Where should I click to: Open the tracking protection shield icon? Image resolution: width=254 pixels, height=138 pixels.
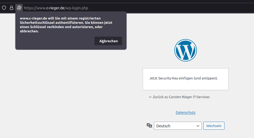tap(4, 8)
